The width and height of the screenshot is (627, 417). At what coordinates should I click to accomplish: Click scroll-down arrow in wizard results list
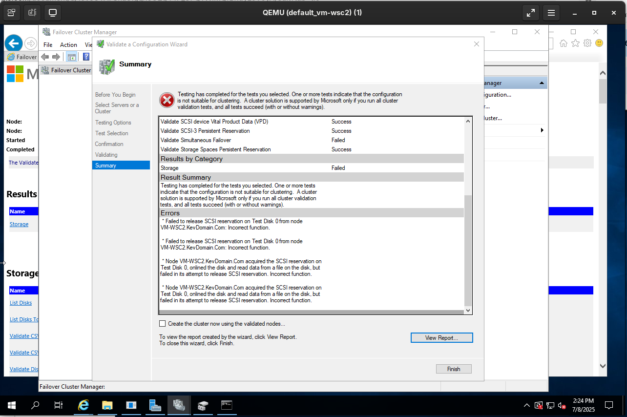468,310
